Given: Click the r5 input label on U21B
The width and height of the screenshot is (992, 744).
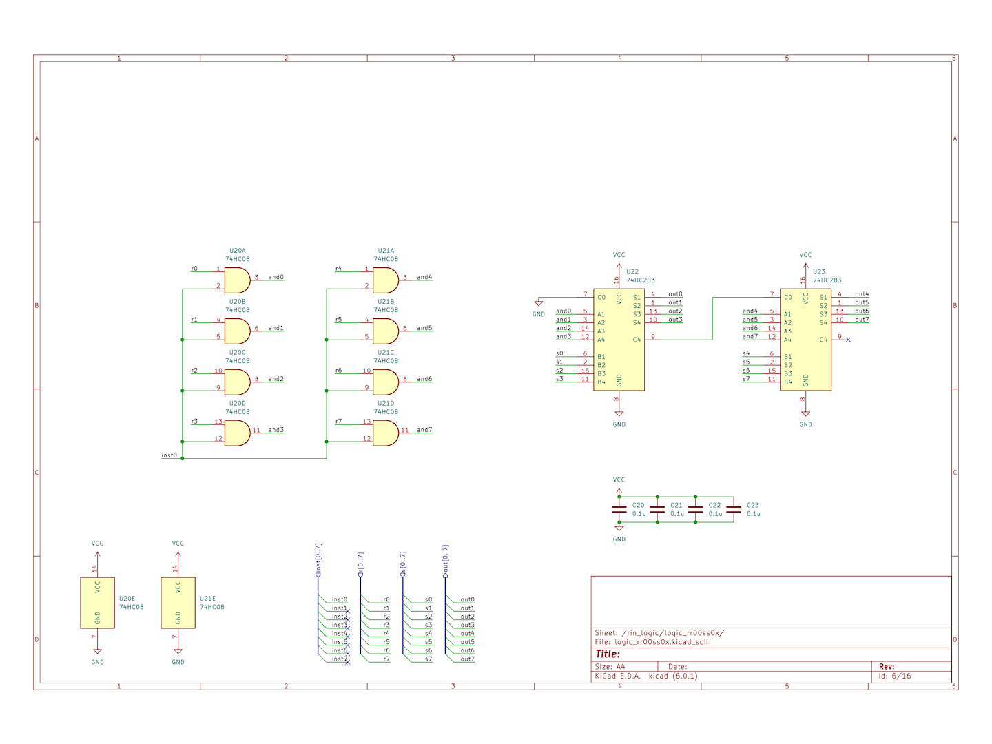Looking at the screenshot, I should tap(338, 320).
